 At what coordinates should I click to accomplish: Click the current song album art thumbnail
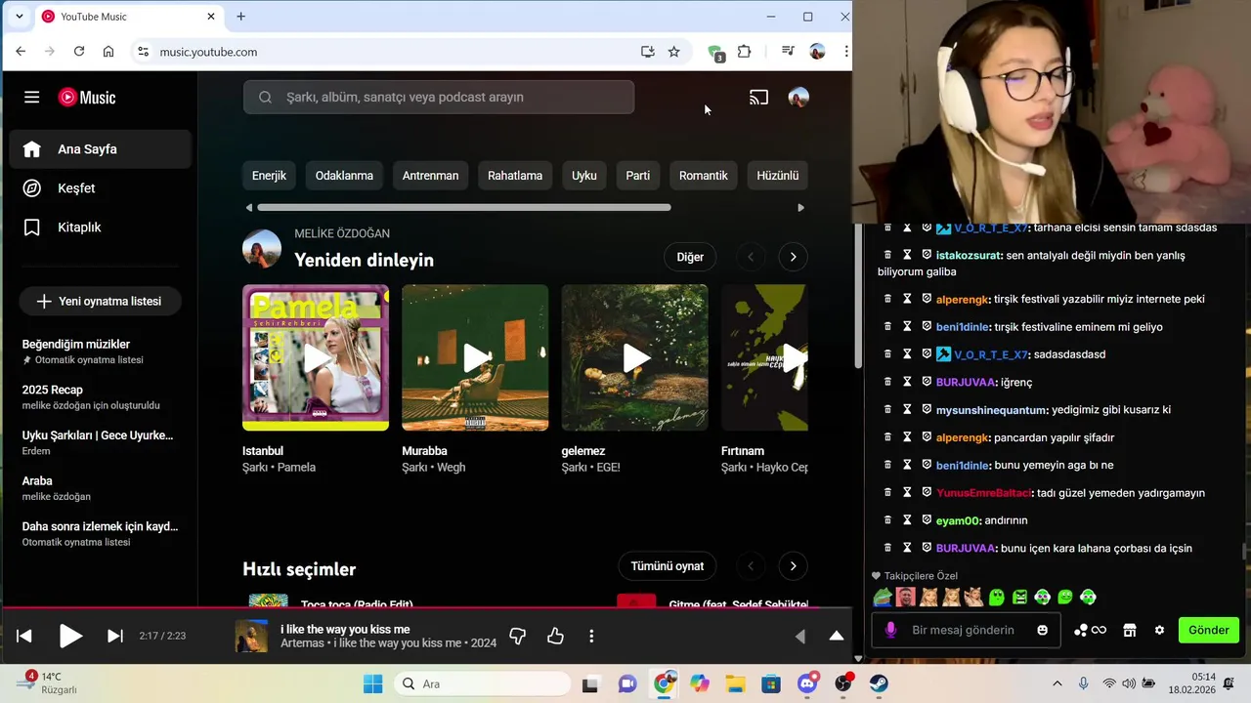coord(251,636)
